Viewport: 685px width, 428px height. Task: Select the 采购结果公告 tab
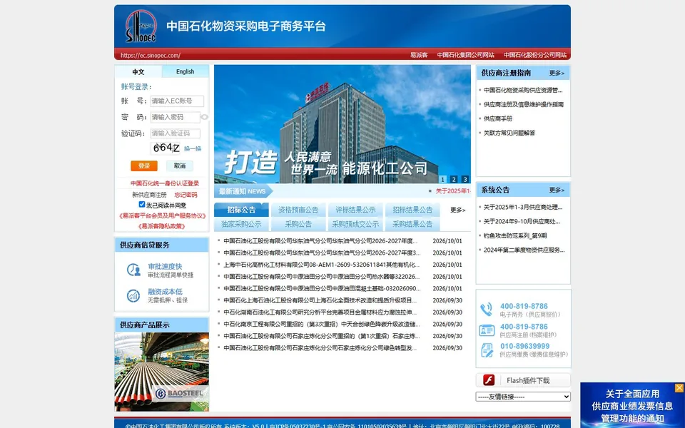(x=412, y=224)
